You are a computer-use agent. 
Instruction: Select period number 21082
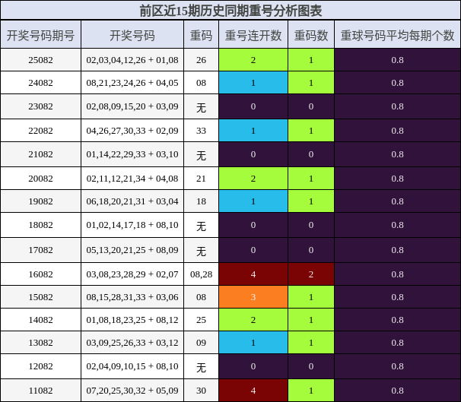click(x=40, y=154)
